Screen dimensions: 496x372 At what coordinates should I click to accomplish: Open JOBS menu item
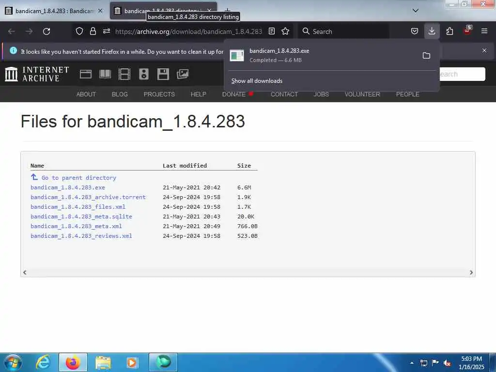pyautogui.click(x=321, y=94)
